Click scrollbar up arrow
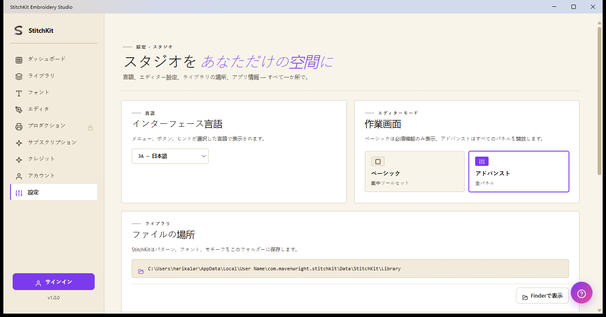The height and width of the screenshot is (317, 606). [599, 23]
